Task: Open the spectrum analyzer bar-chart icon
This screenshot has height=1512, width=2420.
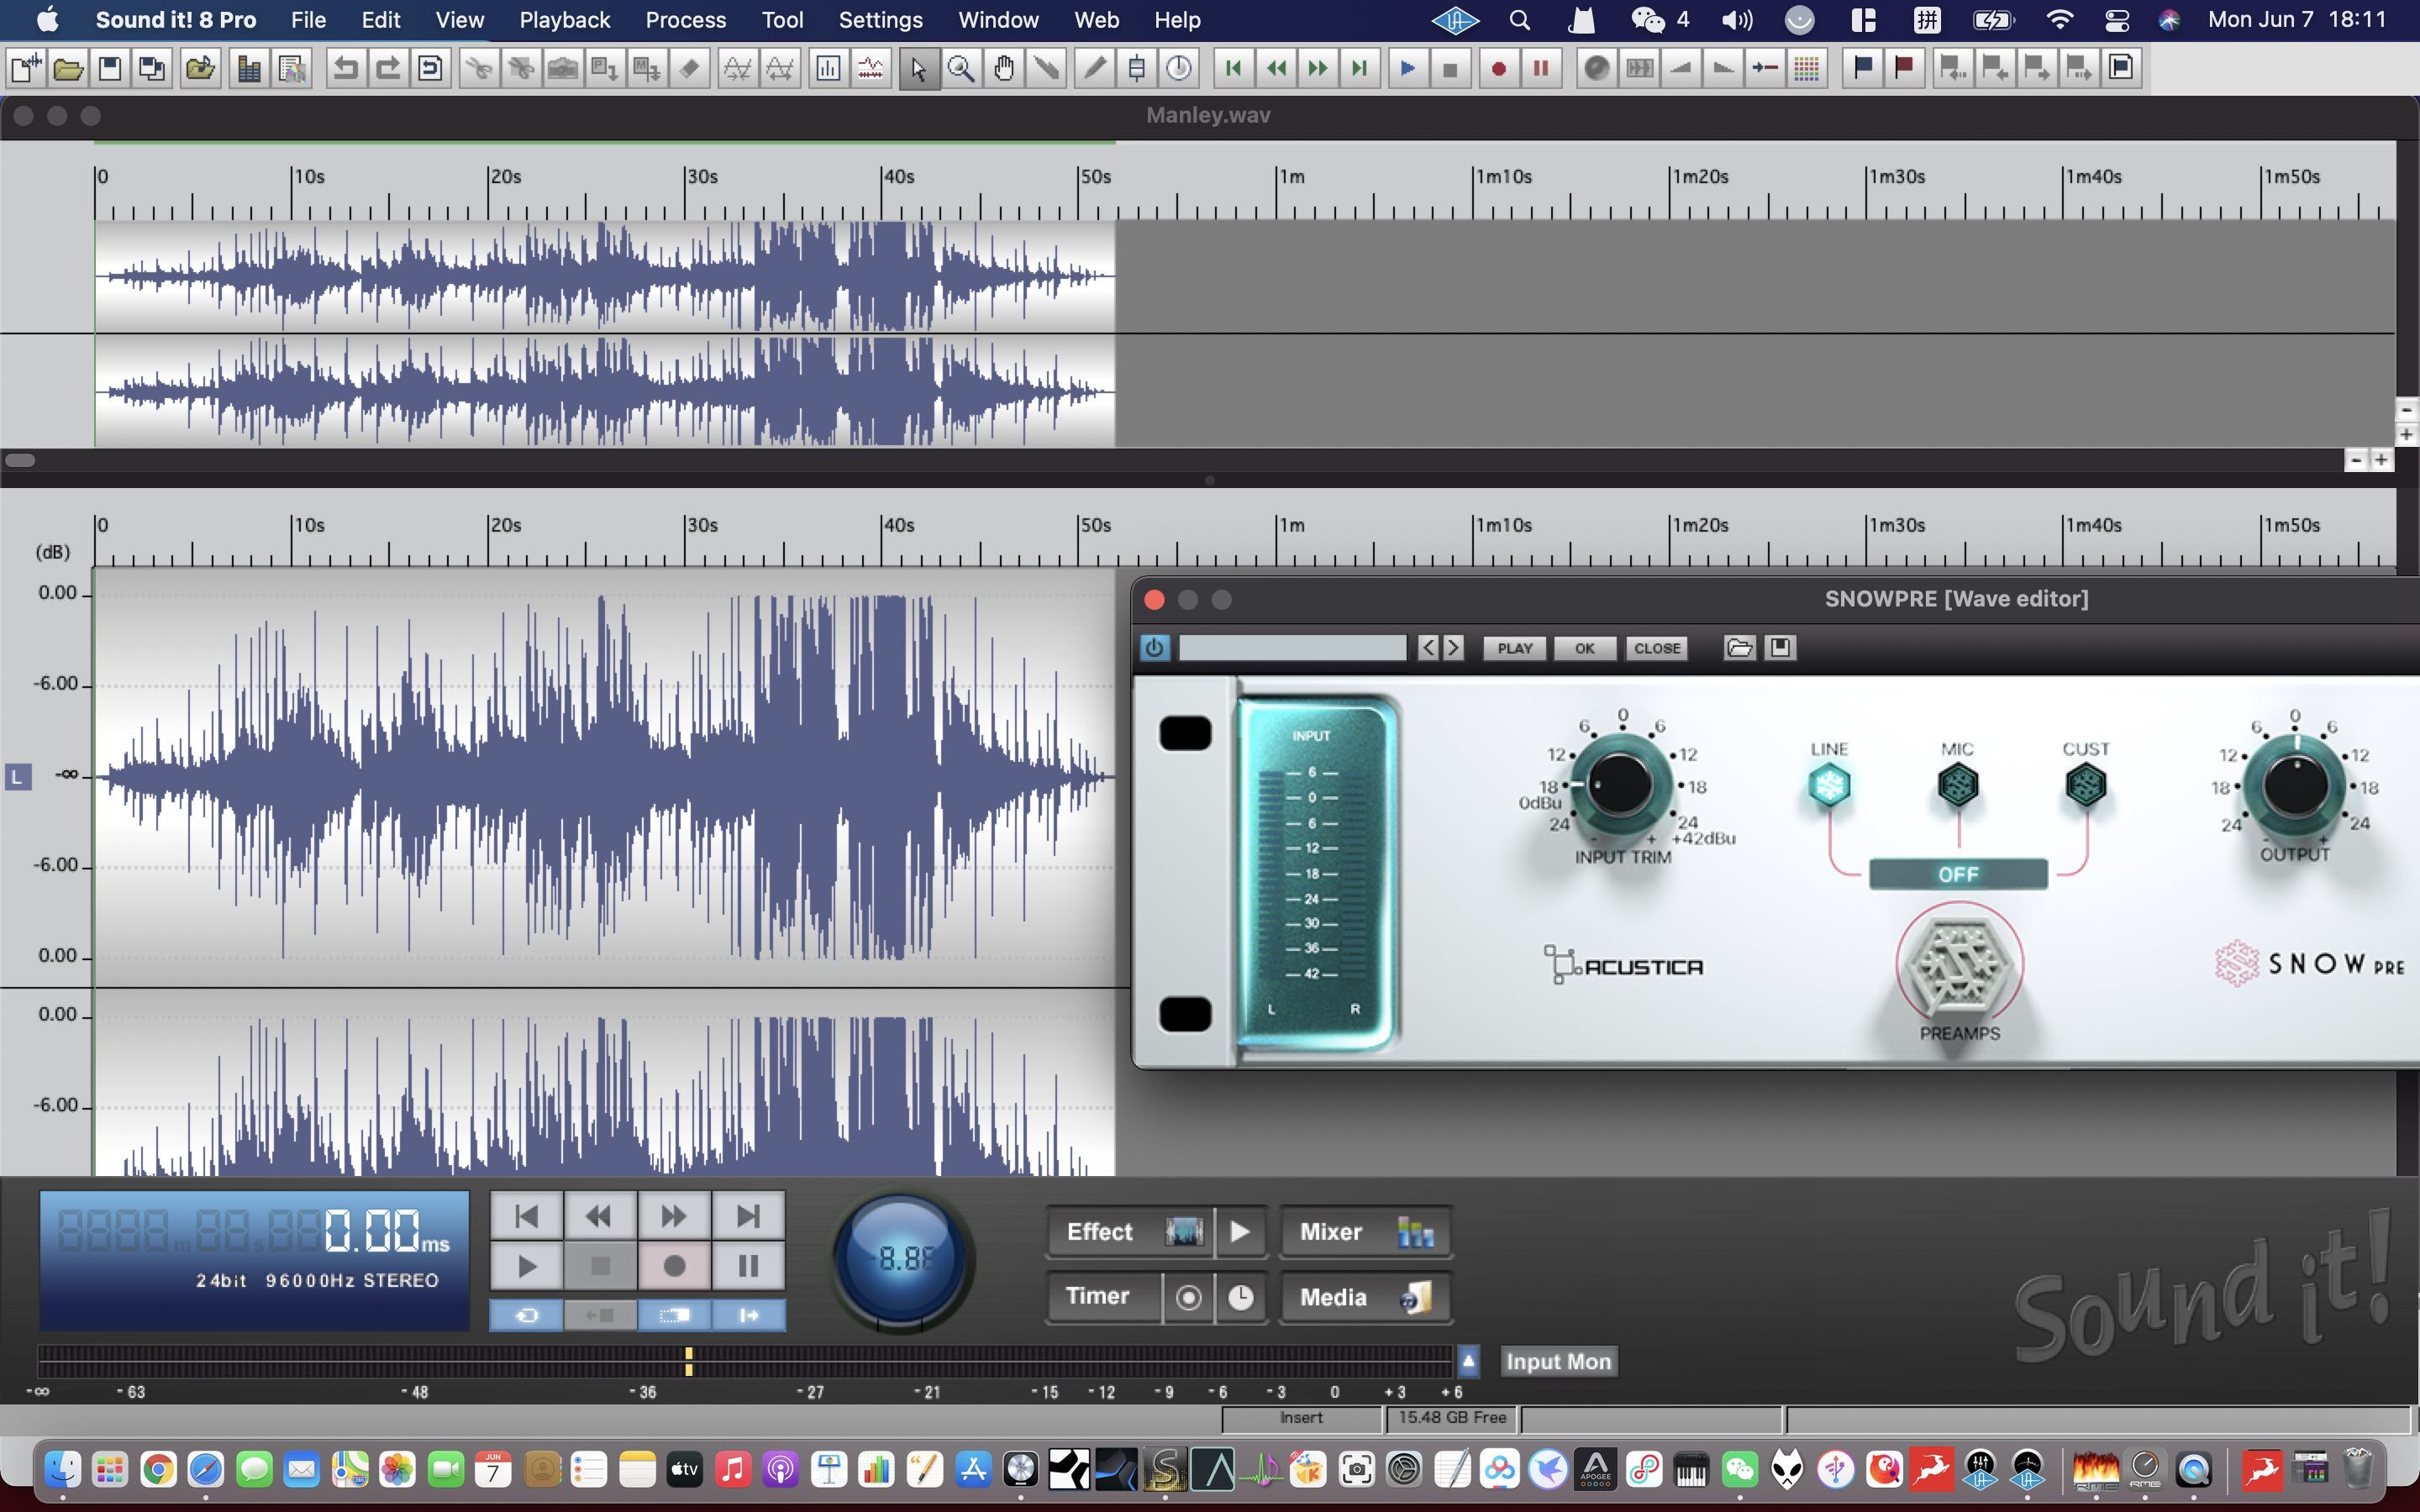Action: [x=828, y=68]
